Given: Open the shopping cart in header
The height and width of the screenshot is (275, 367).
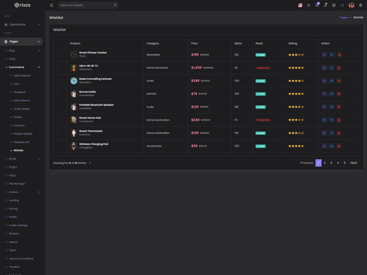Looking at the screenshot, I should pos(317,5).
